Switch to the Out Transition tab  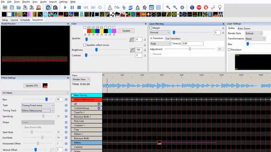click(x=173, y=38)
